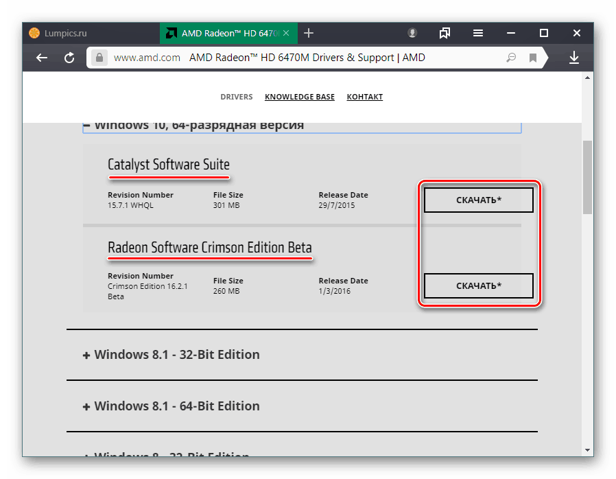Click the 301 MB file size value
The image size is (616, 479).
(226, 205)
